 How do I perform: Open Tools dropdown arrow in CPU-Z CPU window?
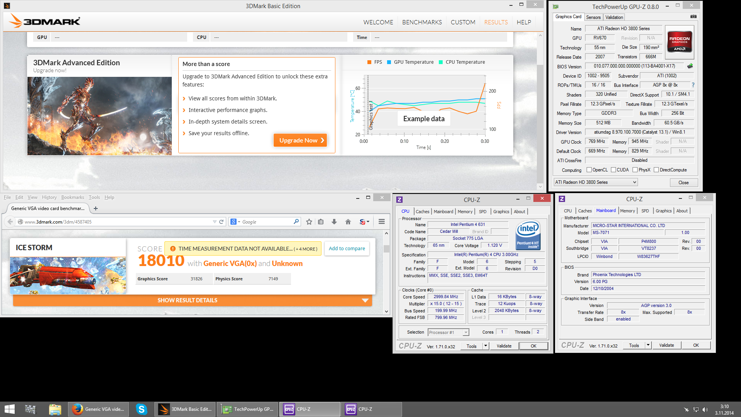tap(486, 346)
